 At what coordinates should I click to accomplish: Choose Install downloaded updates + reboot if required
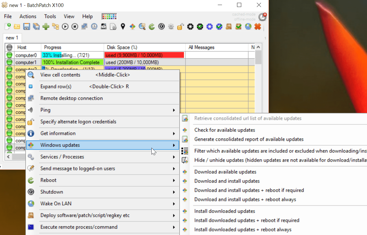point(274,221)
